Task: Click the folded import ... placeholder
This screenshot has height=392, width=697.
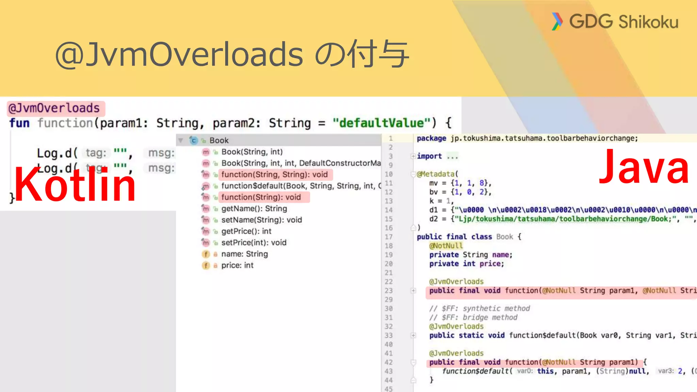Action: tap(453, 156)
